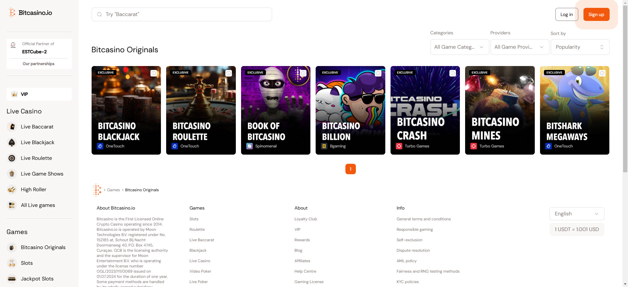Screen dimensions: 628x287
Task: Open info icon on Bitshark Megaways card
Action: click(602, 73)
